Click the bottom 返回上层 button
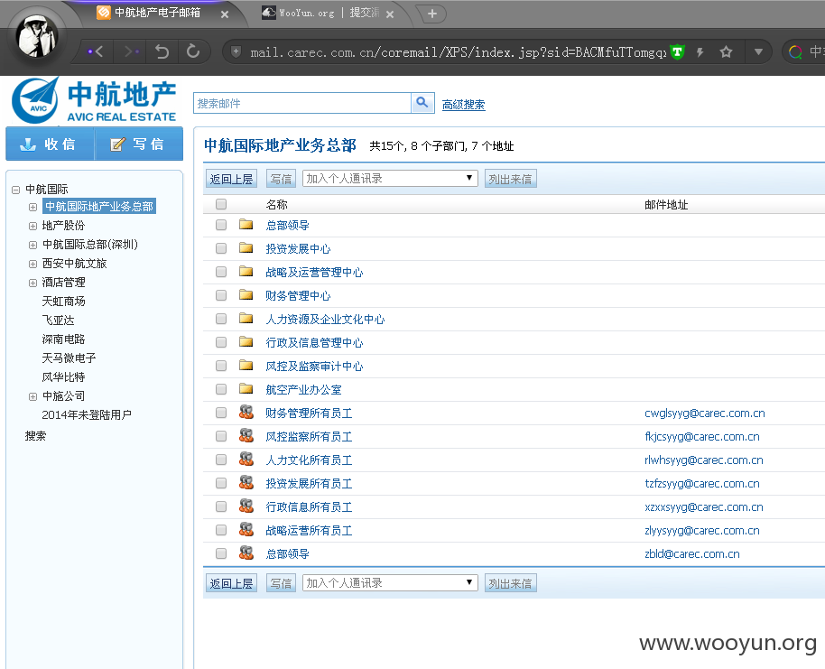Screen dimensions: 825x669 tap(231, 583)
